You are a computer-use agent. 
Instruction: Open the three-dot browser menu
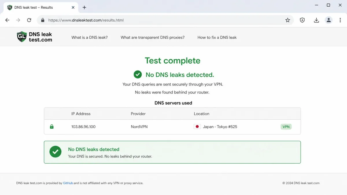(340, 20)
